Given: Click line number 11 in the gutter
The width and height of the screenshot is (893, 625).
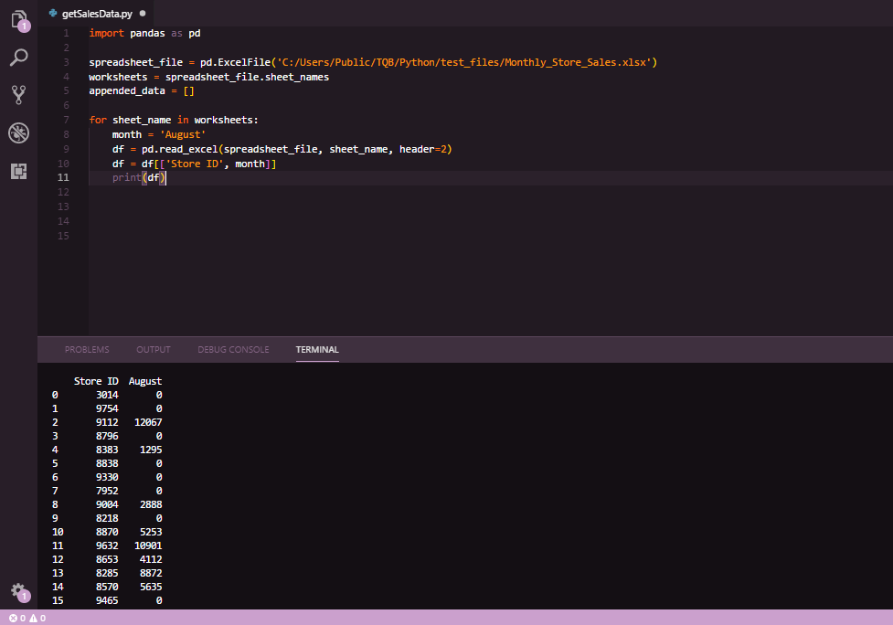Looking at the screenshot, I should coord(63,177).
